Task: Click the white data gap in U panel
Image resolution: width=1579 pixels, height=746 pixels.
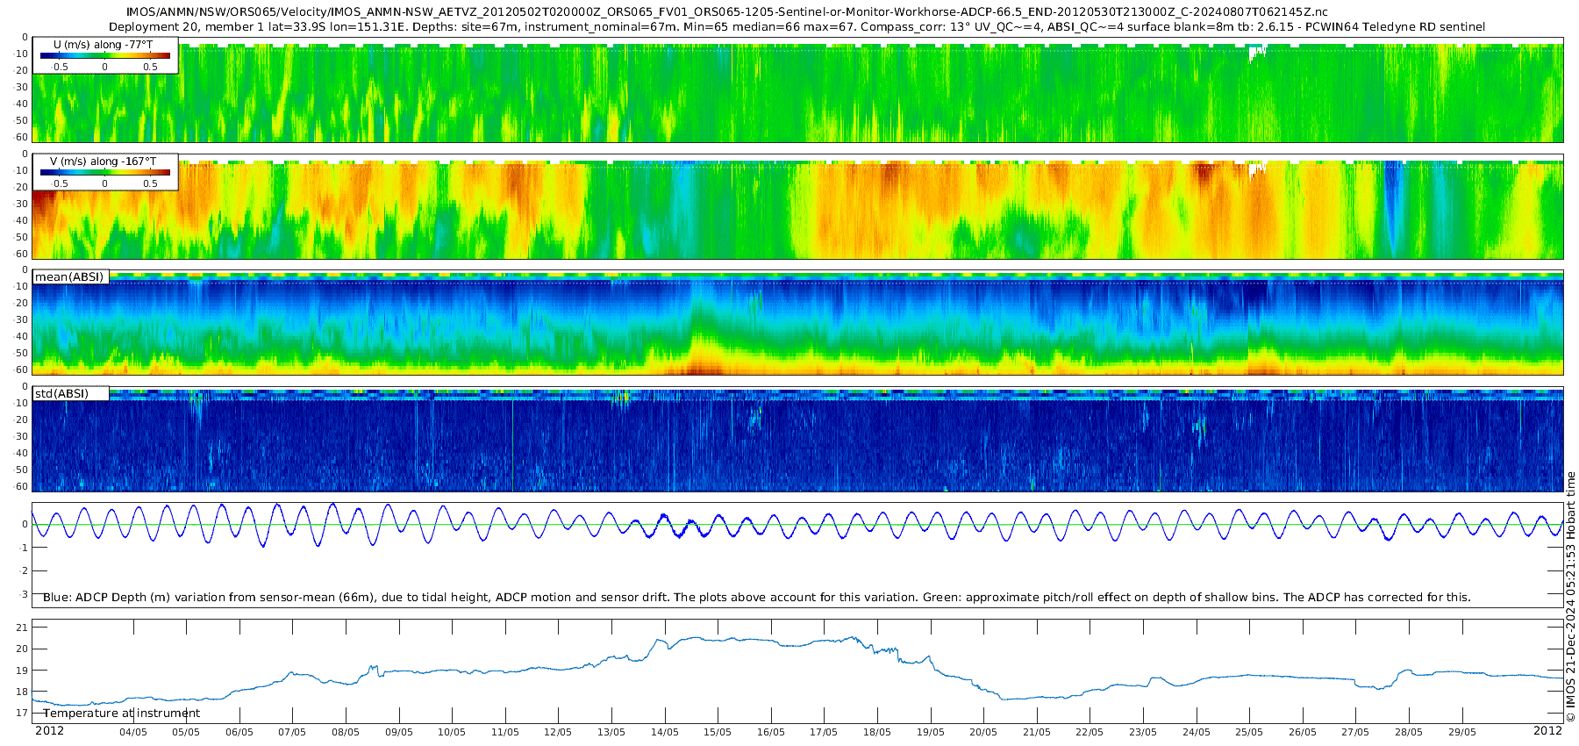Action: click(x=1256, y=53)
